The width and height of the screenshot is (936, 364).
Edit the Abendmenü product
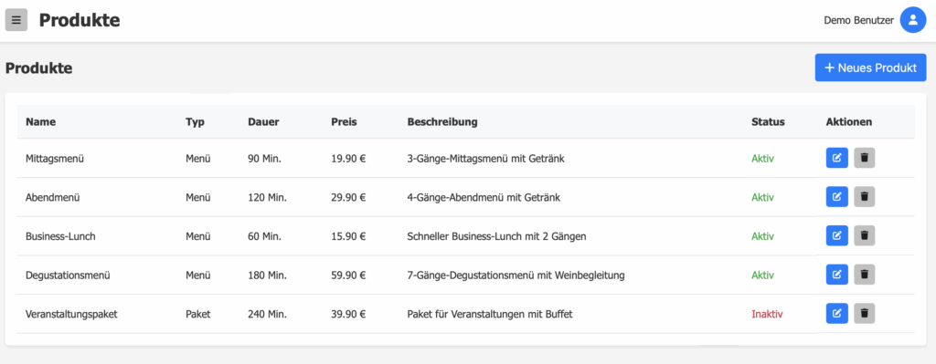point(837,197)
